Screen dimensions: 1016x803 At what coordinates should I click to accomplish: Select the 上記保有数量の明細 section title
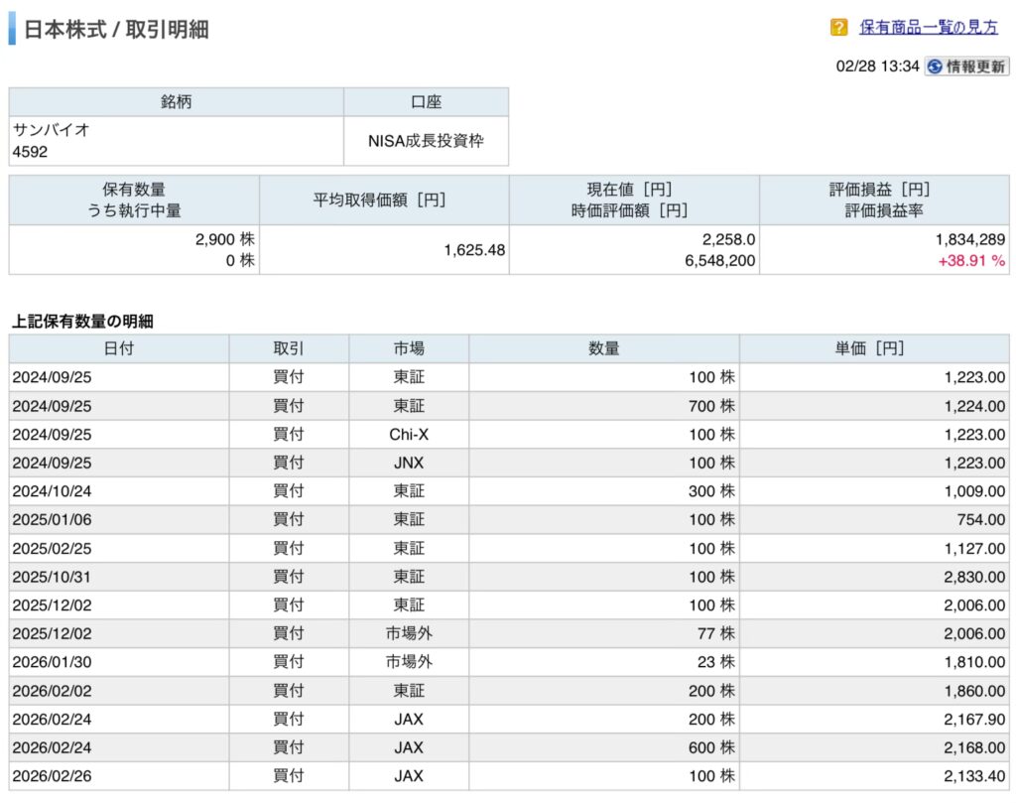tap(82, 321)
